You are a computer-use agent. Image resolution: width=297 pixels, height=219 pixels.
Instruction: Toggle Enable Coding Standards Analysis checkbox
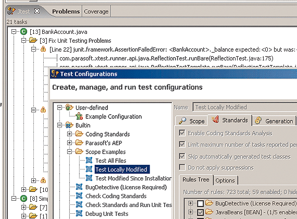point(182,133)
